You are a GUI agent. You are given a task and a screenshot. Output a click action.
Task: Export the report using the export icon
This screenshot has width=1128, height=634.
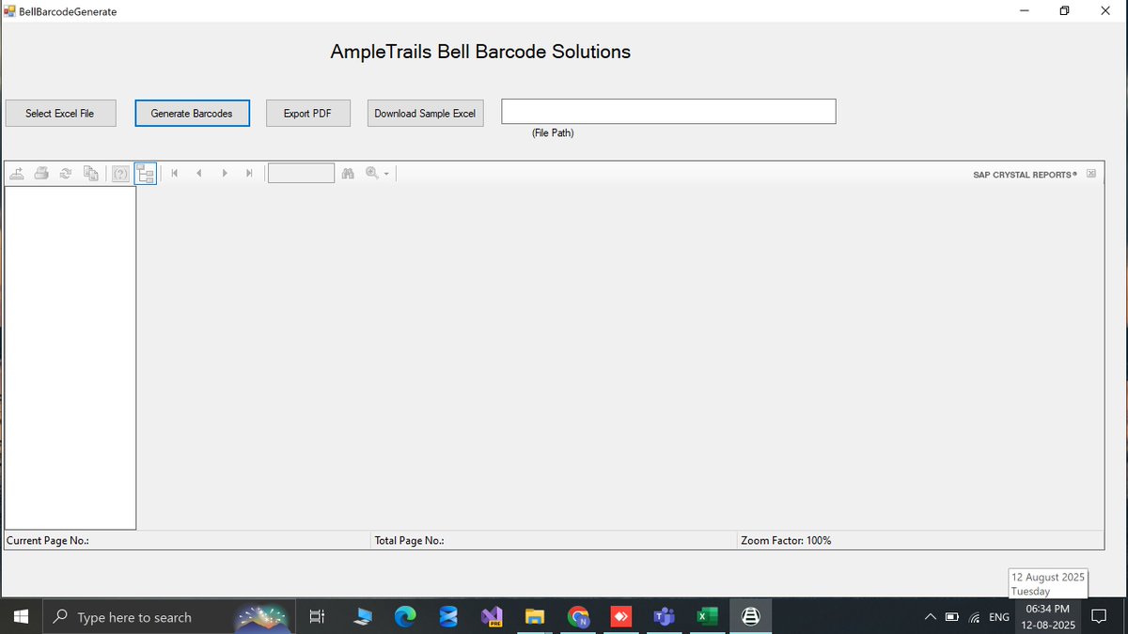click(x=16, y=173)
